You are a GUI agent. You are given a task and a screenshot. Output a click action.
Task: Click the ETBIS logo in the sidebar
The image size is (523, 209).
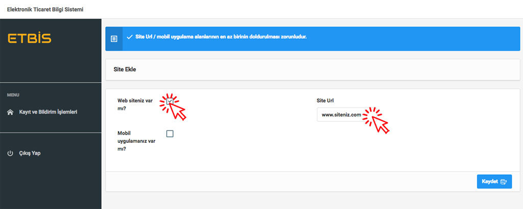(30, 39)
